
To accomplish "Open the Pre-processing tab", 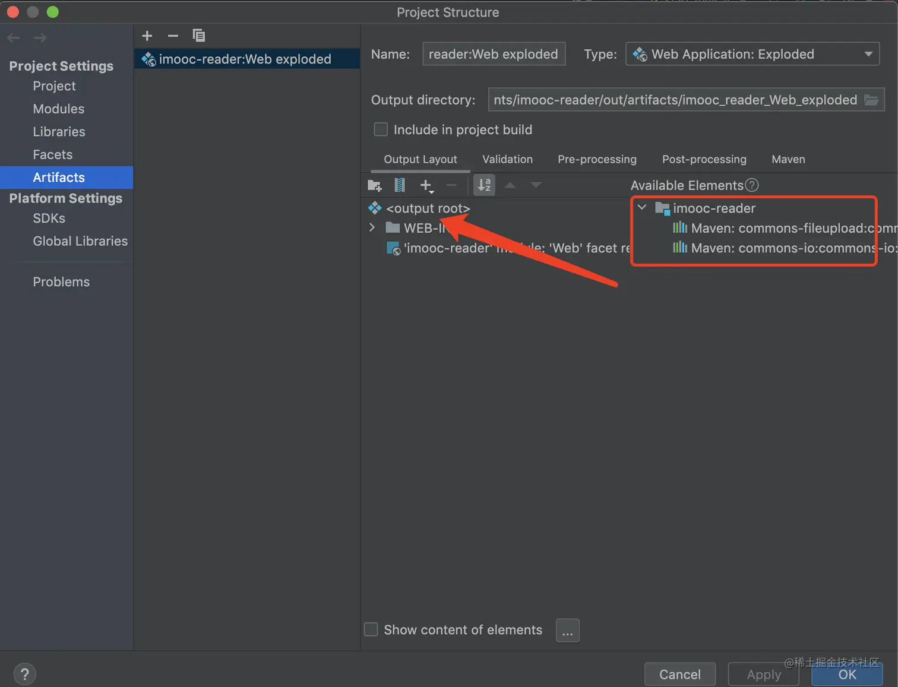I will tap(597, 159).
